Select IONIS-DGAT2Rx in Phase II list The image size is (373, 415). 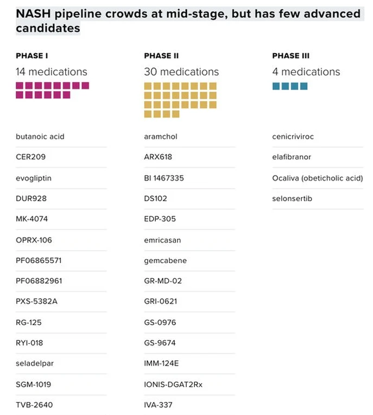tap(173, 384)
